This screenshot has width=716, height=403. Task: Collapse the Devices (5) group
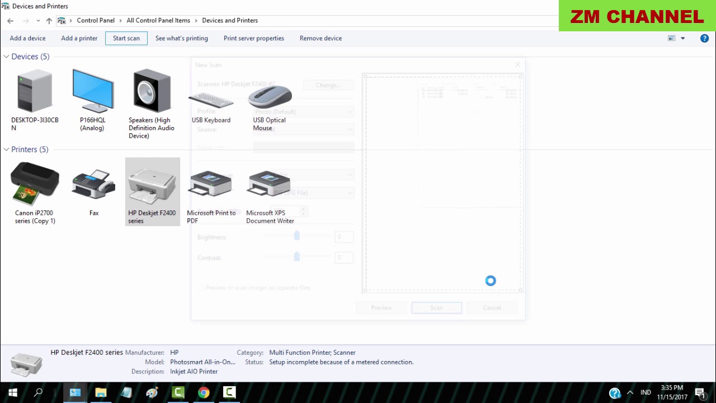click(7, 57)
